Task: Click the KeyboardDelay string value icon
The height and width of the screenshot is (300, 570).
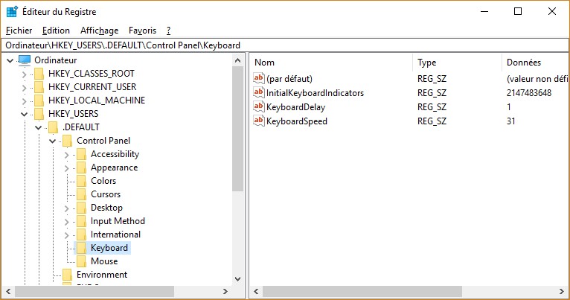Action: 260,107
